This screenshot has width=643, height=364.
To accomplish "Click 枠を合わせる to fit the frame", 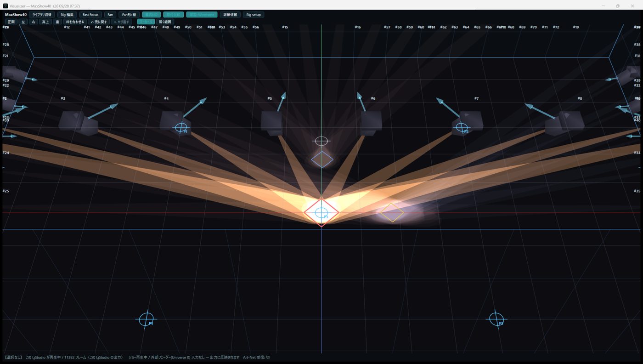I will [75, 22].
